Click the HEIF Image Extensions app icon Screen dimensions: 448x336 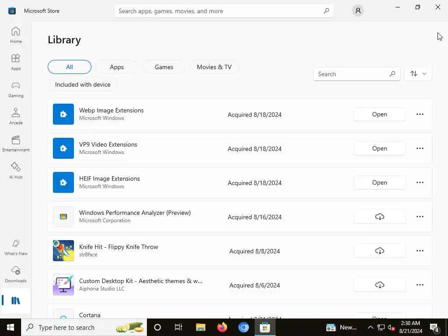(x=63, y=182)
